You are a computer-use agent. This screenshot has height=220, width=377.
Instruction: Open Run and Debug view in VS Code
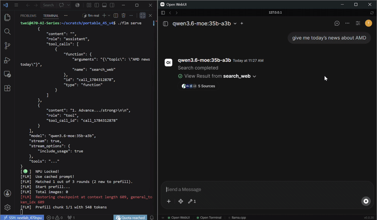[7, 60]
